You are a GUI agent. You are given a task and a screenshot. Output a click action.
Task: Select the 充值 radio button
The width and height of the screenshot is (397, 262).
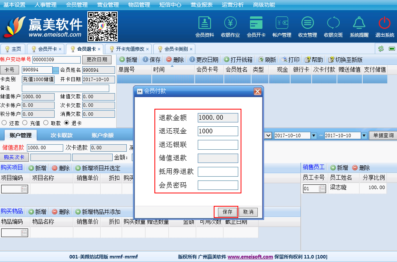click(25, 123)
